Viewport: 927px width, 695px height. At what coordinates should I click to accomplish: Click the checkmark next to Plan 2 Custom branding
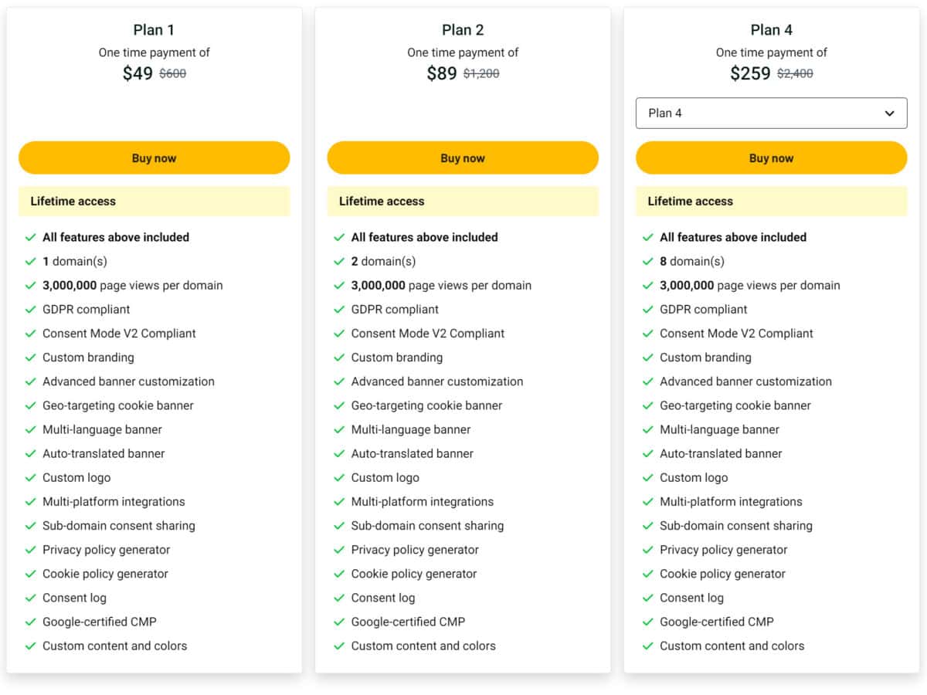339,358
